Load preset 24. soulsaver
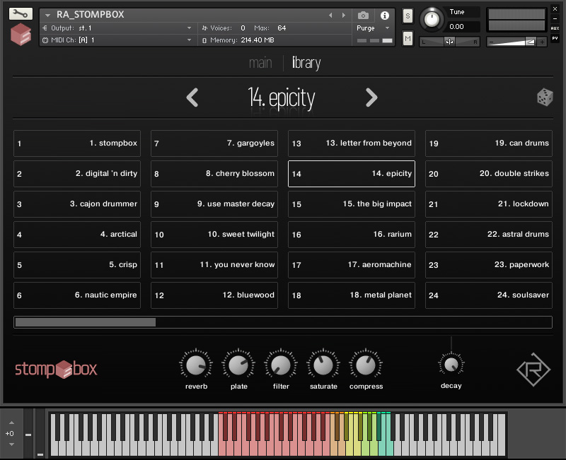Viewport: 566px width, 460px height. point(489,295)
